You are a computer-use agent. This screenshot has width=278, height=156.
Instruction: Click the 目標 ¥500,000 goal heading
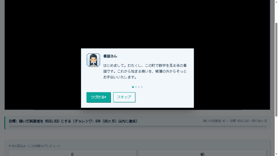click(x=73, y=121)
